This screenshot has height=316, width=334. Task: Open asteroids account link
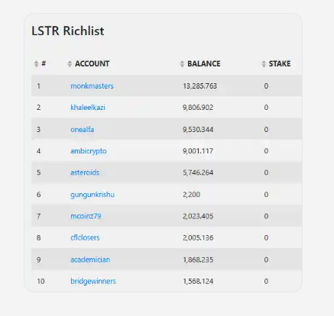(x=85, y=173)
